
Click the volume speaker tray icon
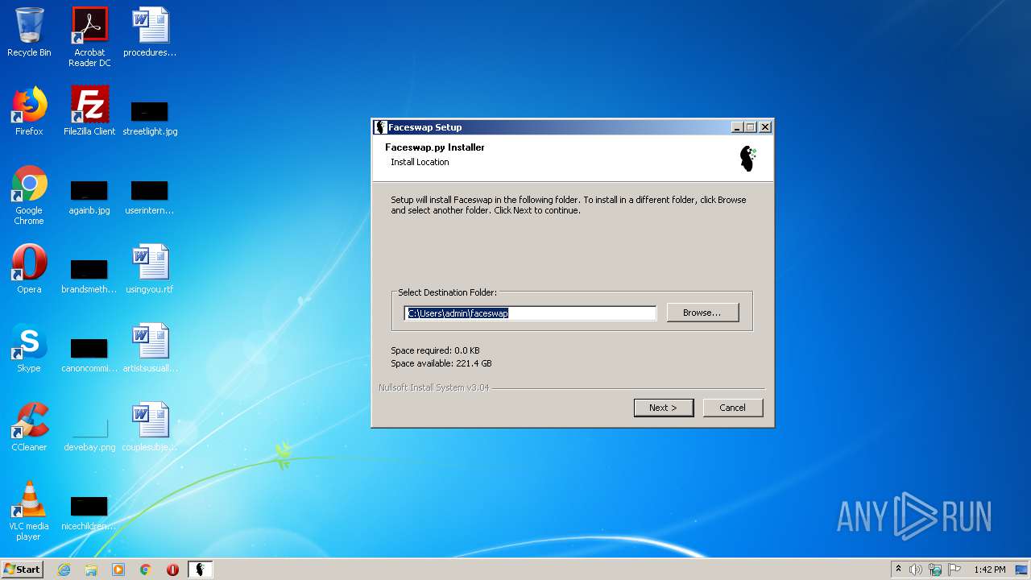916,570
